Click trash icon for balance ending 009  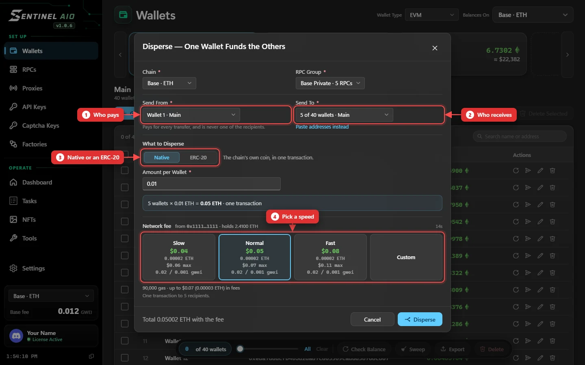(x=552, y=290)
